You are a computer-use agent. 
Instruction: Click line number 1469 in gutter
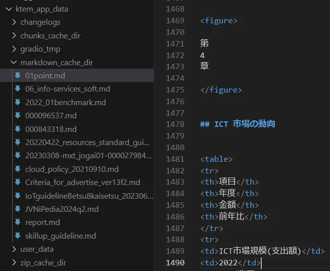click(x=175, y=20)
